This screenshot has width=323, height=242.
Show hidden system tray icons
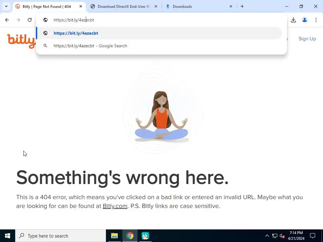pos(267,236)
